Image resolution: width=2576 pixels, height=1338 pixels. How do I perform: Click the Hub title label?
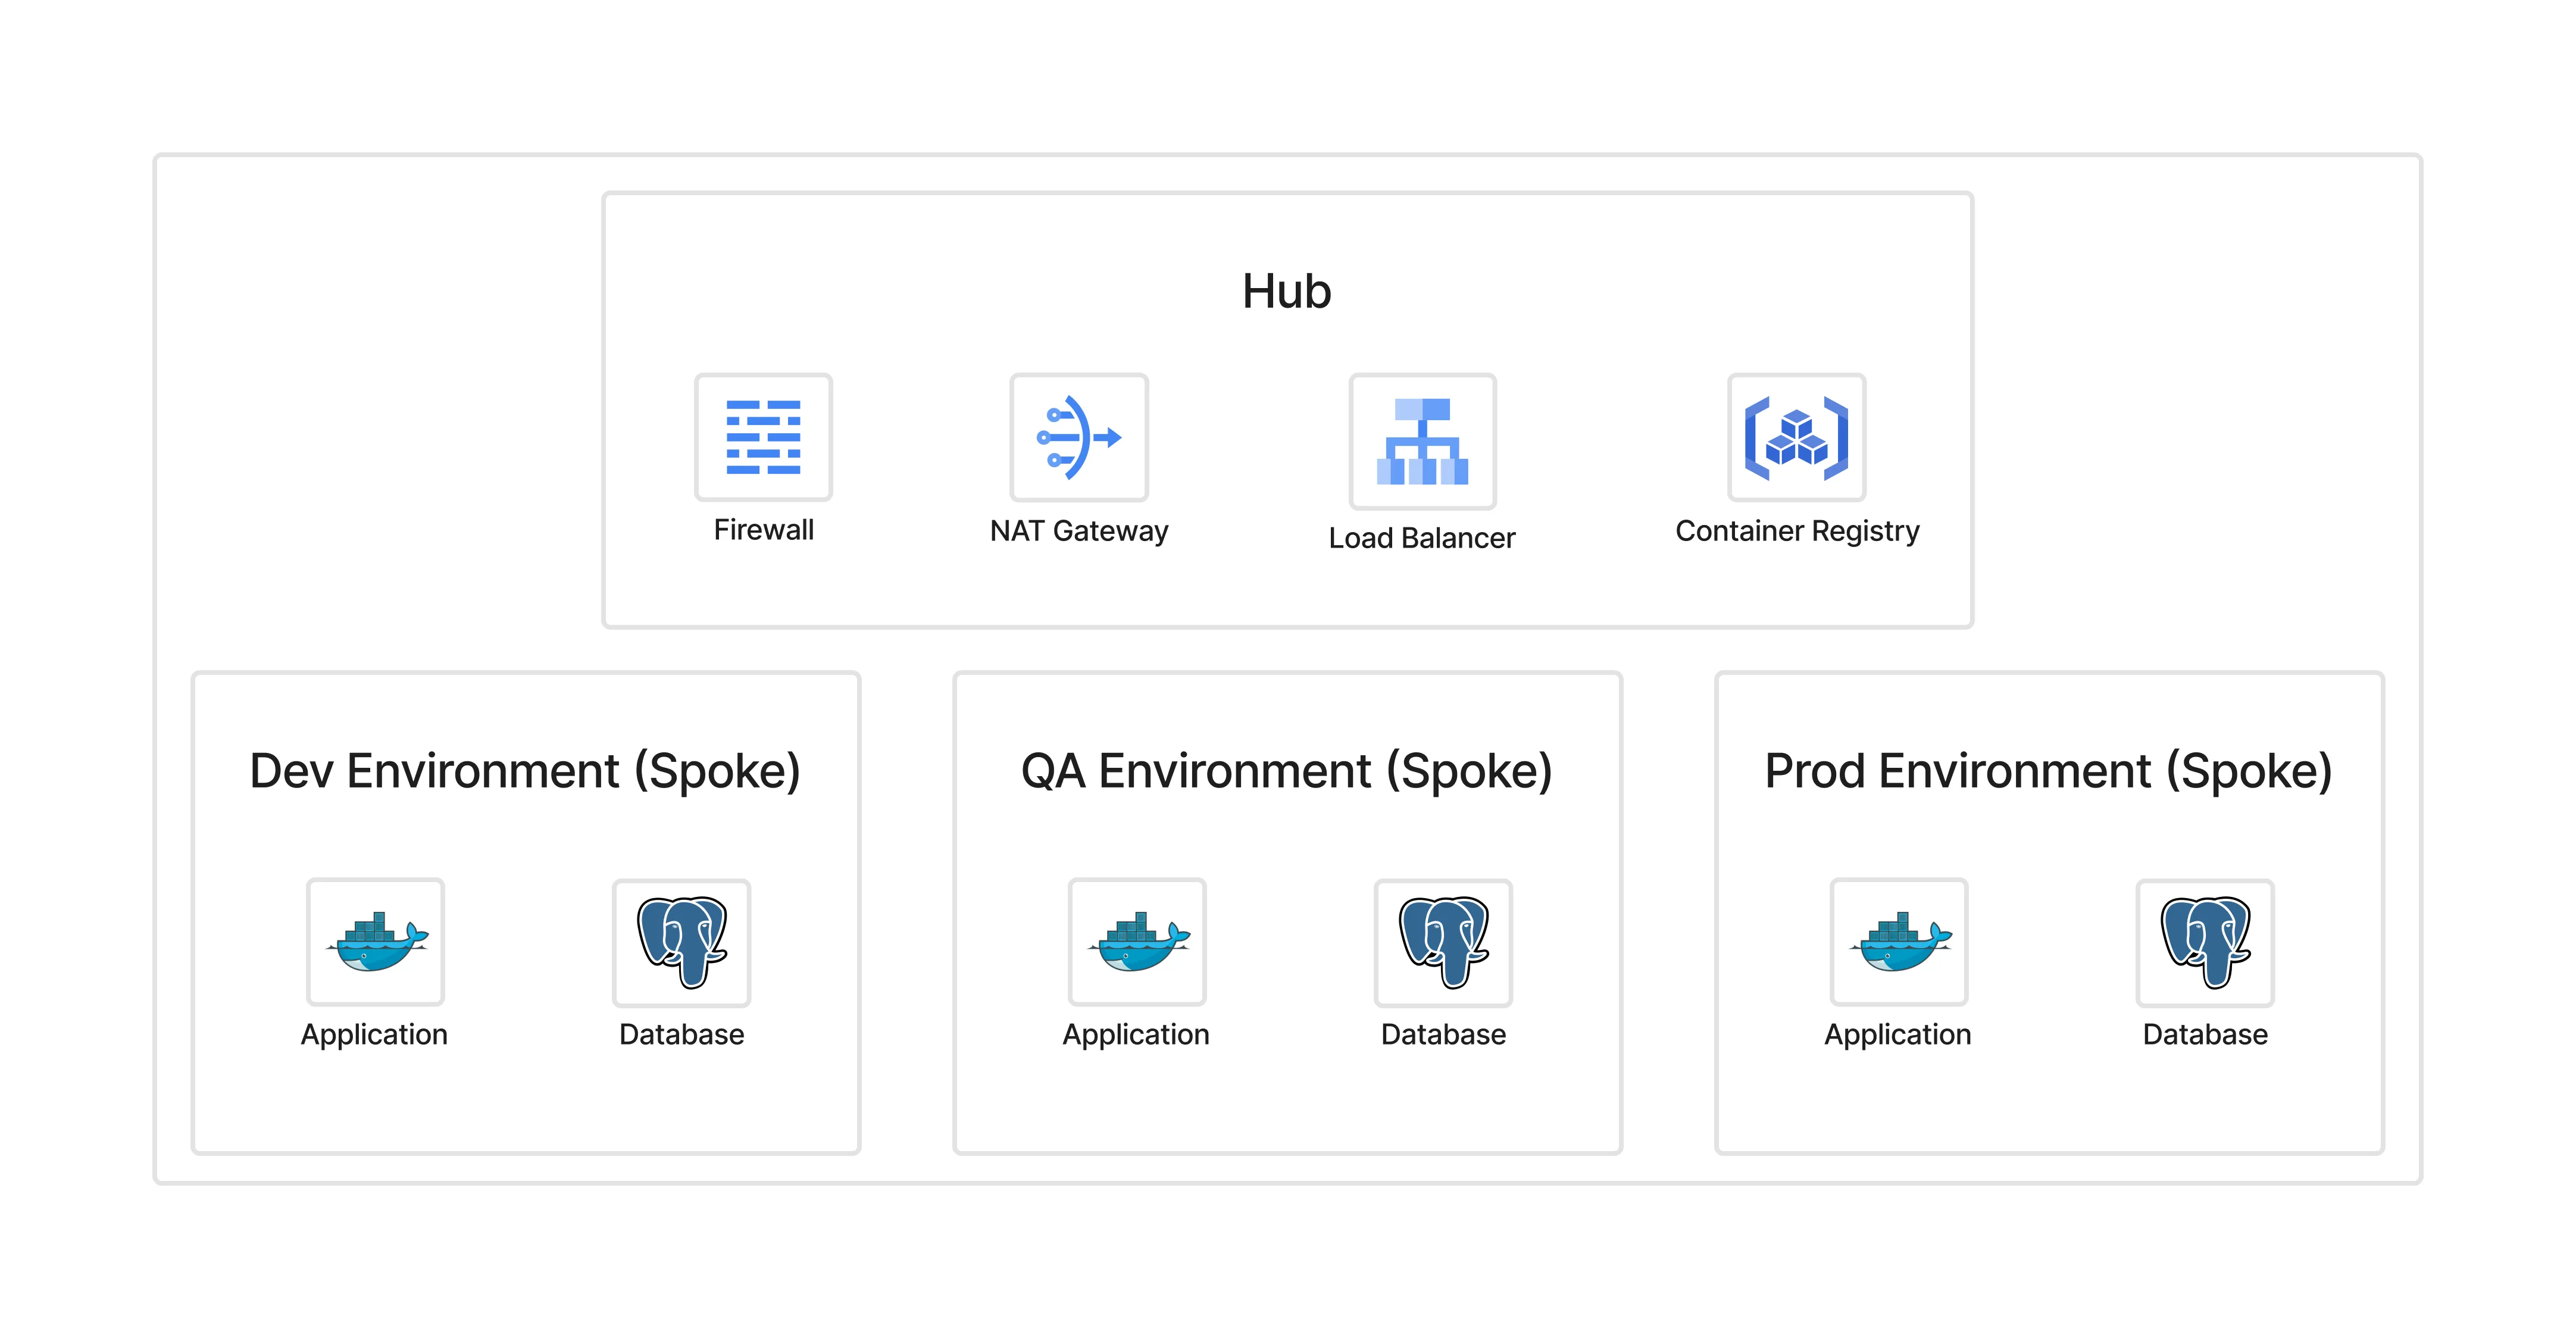pos(1286,292)
